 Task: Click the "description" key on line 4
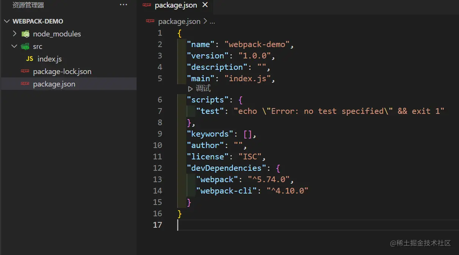(217, 67)
